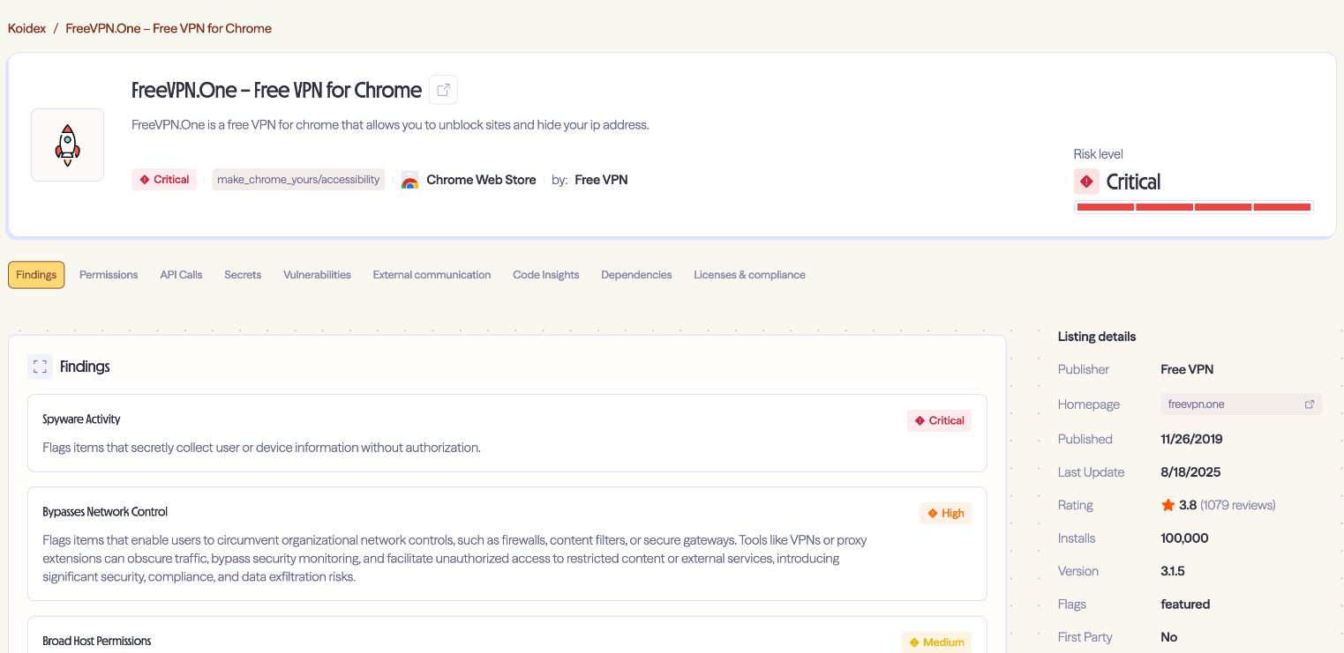Click the First Party value No

click(x=1169, y=637)
